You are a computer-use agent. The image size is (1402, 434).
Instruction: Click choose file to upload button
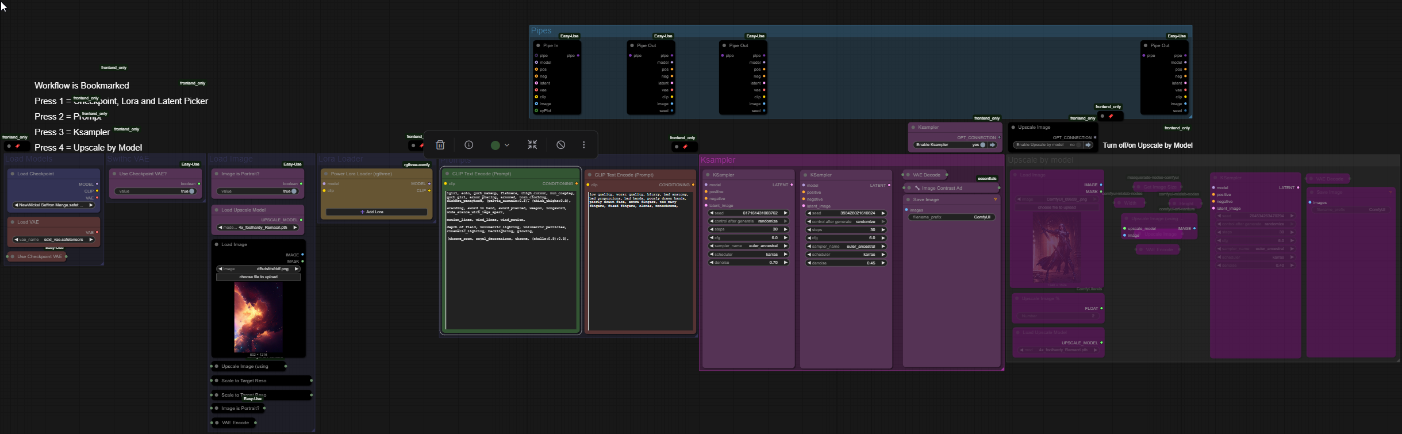click(x=258, y=277)
